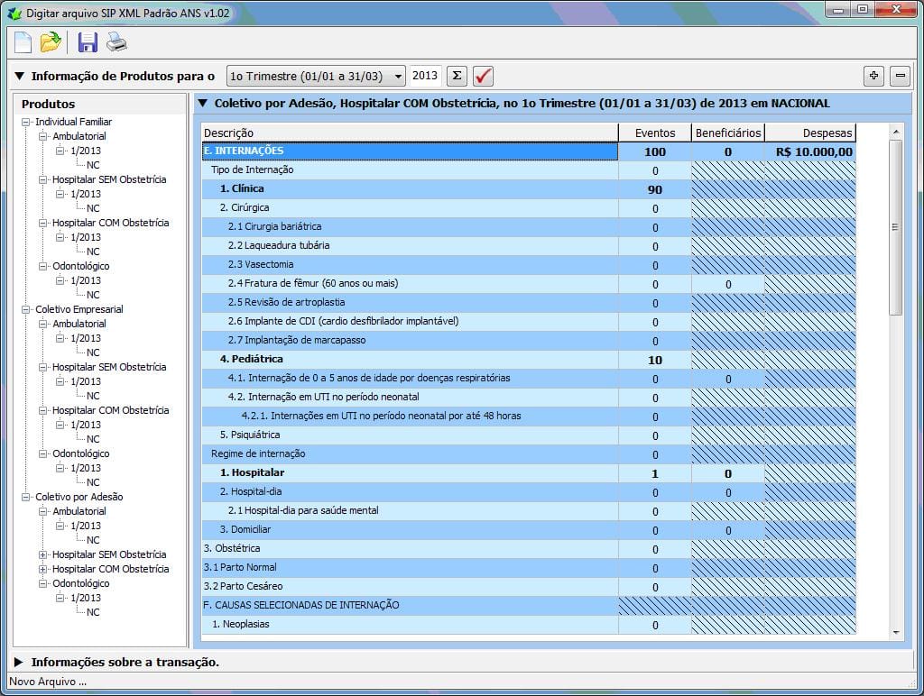
Task: Click the Eventos value 100 for INTERNAÇÕES
Action: 655,152
